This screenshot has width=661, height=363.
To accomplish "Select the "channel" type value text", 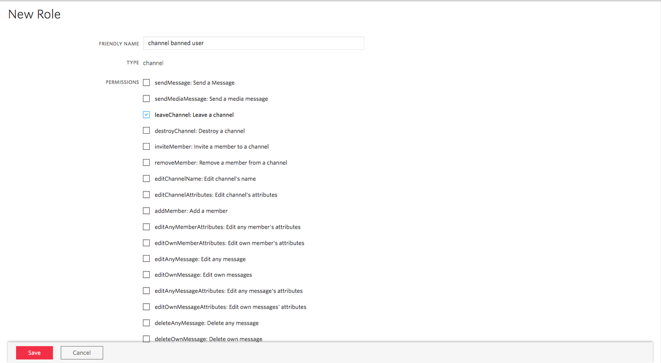I will coord(153,63).
